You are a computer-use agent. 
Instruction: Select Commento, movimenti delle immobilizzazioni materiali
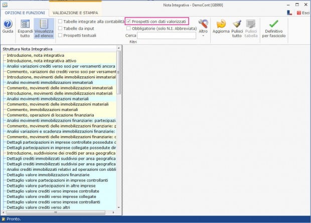(58, 104)
